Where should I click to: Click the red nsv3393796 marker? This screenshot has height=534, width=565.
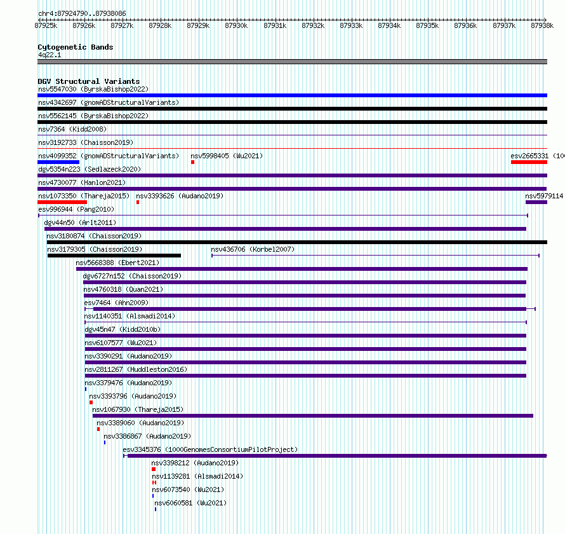point(91,402)
